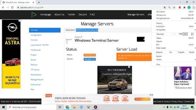
Task: Open the Discord nav link
Action: (82, 15)
